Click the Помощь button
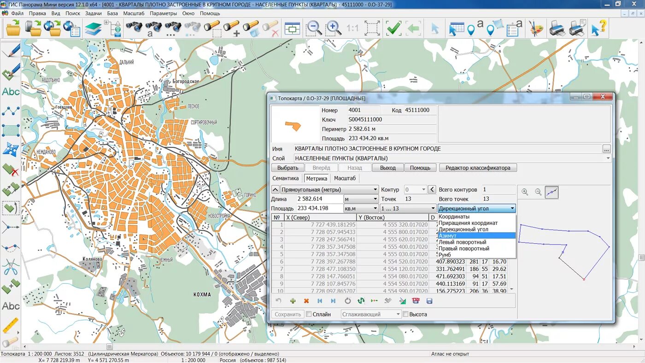Image resolution: width=645 pixels, height=363 pixels. pos(420,168)
